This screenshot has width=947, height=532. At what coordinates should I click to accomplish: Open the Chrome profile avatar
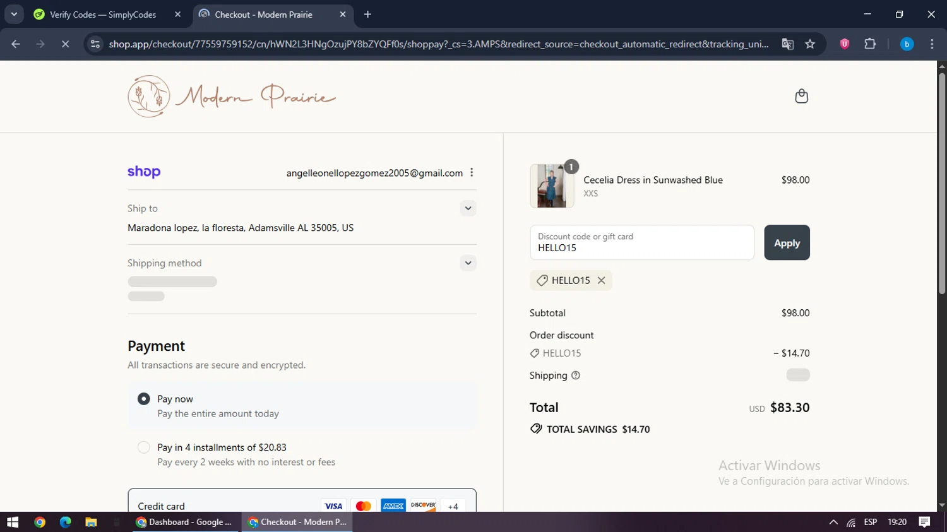907,44
